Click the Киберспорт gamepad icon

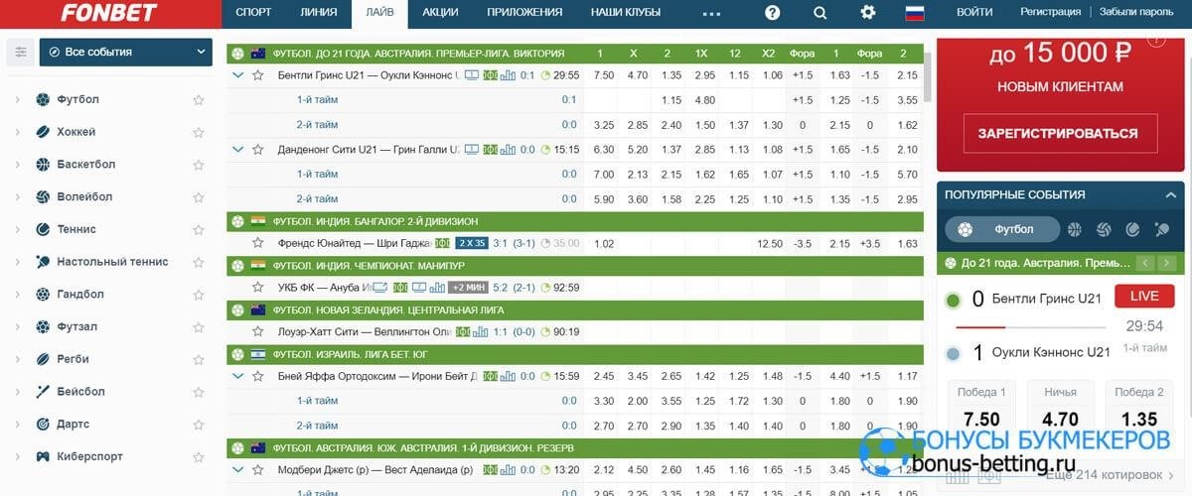coord(43,456)
